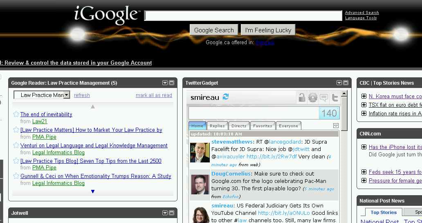422x223 pixels.
Task: Star the 'How to Market Your Law Practice' item
Action: tap(16, 130)
